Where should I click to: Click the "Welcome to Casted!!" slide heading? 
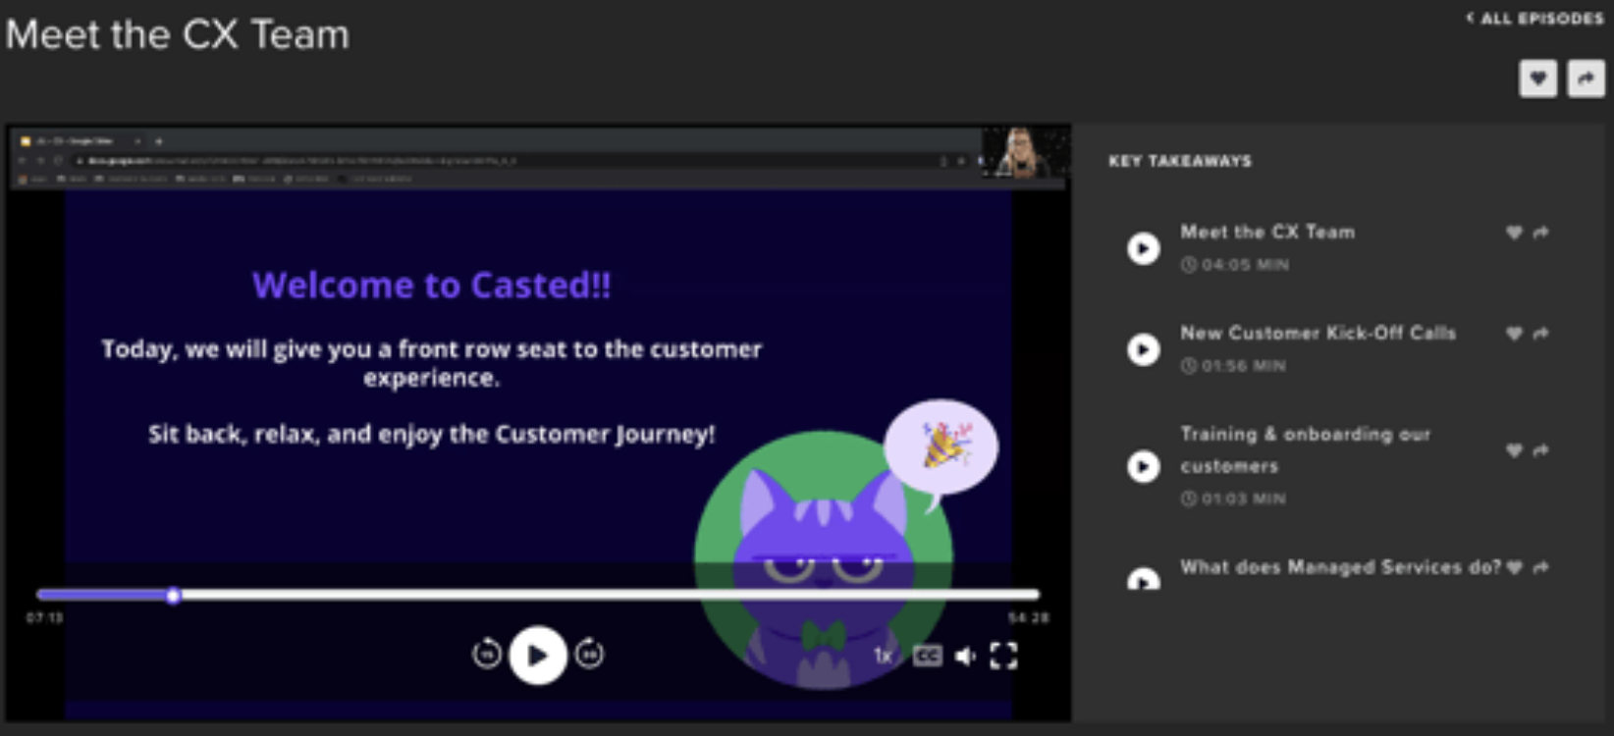(x=431, y=286)
